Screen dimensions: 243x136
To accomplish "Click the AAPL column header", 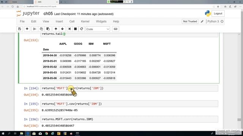I will (63, 44).
